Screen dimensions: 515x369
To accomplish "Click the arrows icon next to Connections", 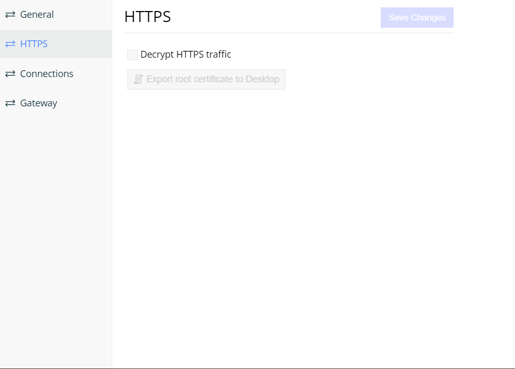I will (10, 74).
